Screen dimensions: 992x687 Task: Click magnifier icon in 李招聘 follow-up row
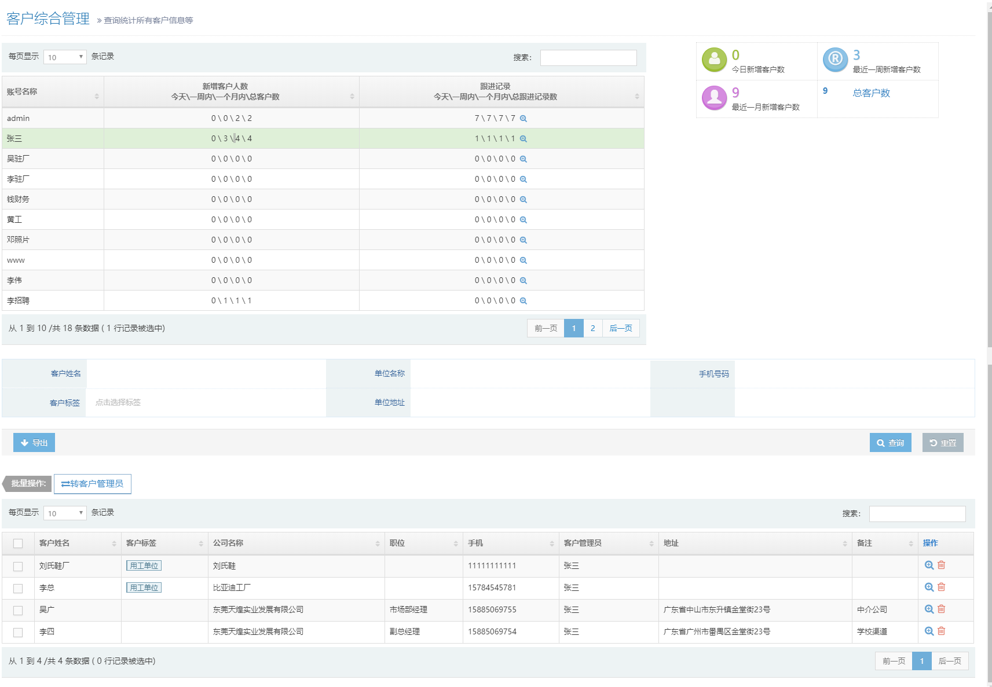point(523,301)
